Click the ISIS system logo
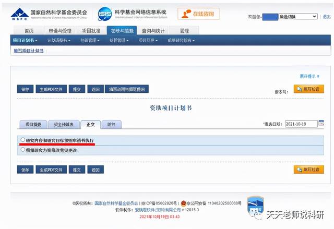Viewport: 334px width, 229px height. click(x=104, y=14)
